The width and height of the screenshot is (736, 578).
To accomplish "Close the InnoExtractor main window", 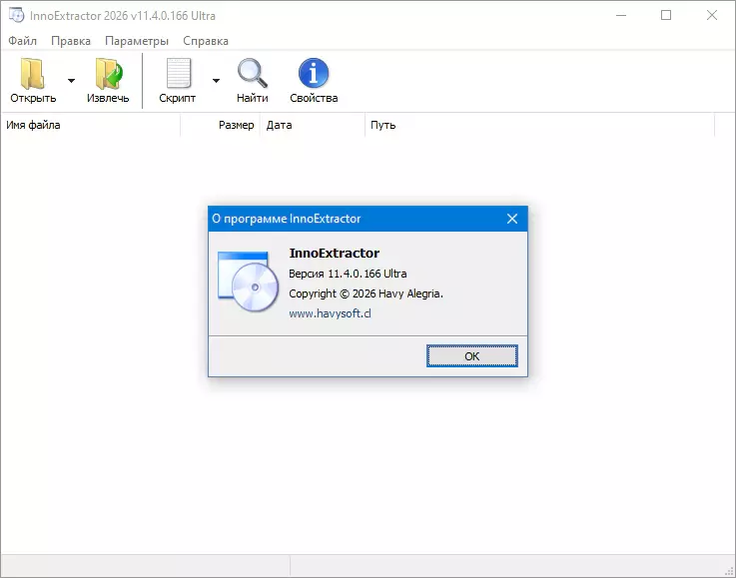I will 712,15.
